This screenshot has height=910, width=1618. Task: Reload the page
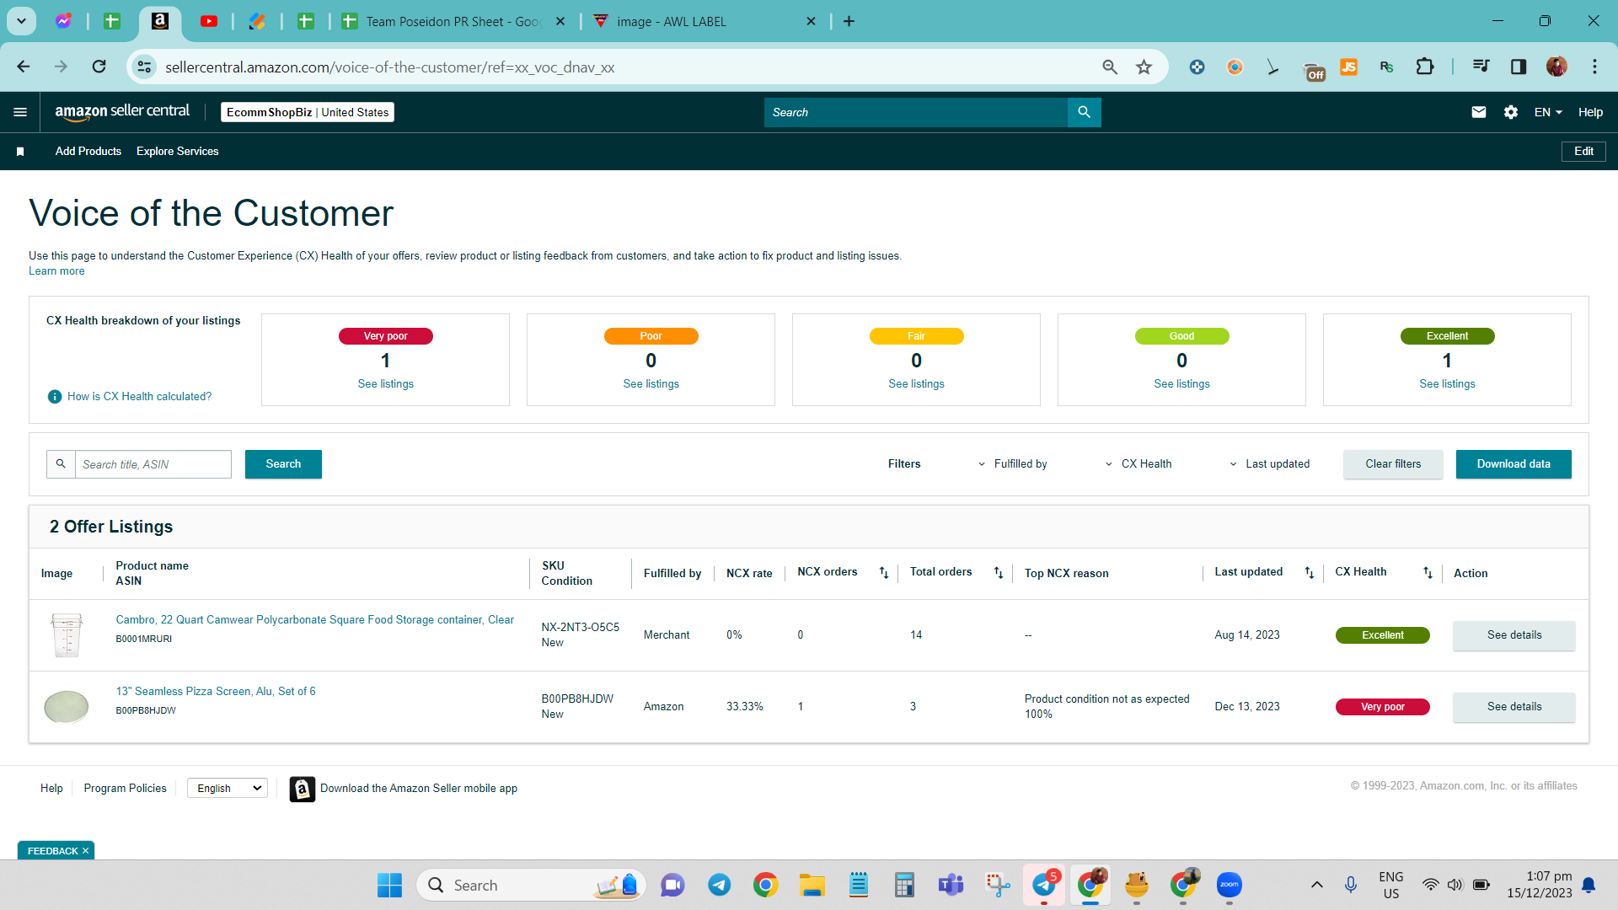point(99,67)
